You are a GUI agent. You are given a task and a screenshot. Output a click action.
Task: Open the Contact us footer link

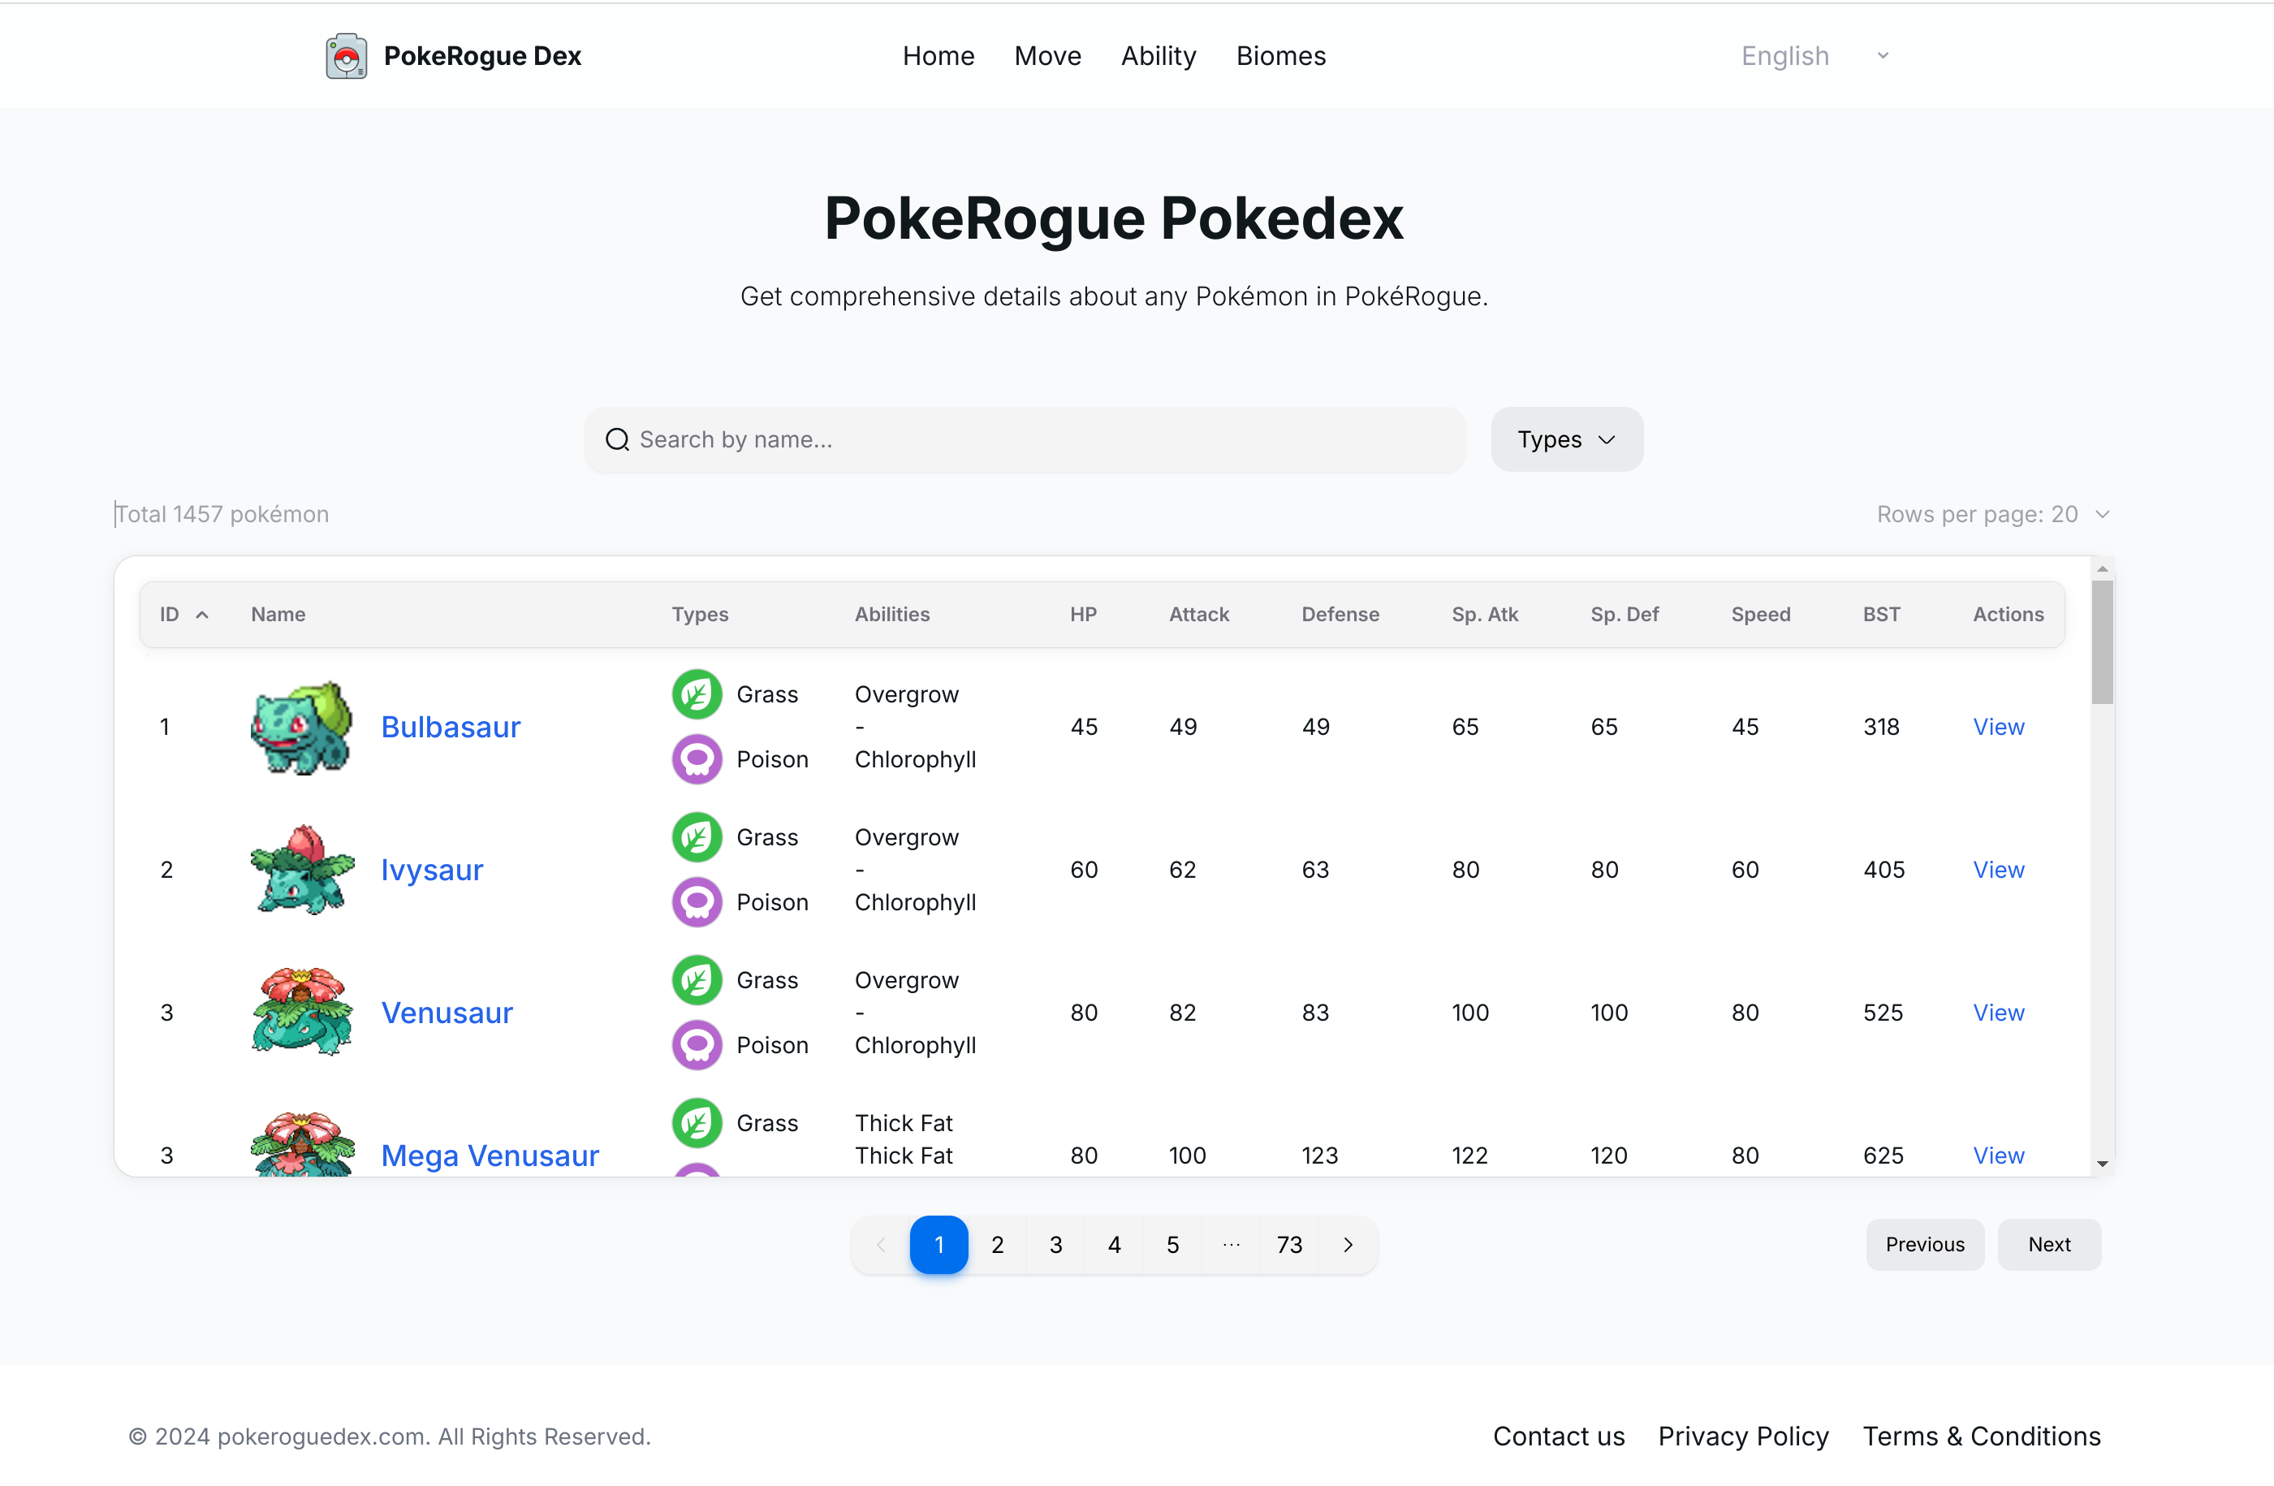(1559, 1436)
